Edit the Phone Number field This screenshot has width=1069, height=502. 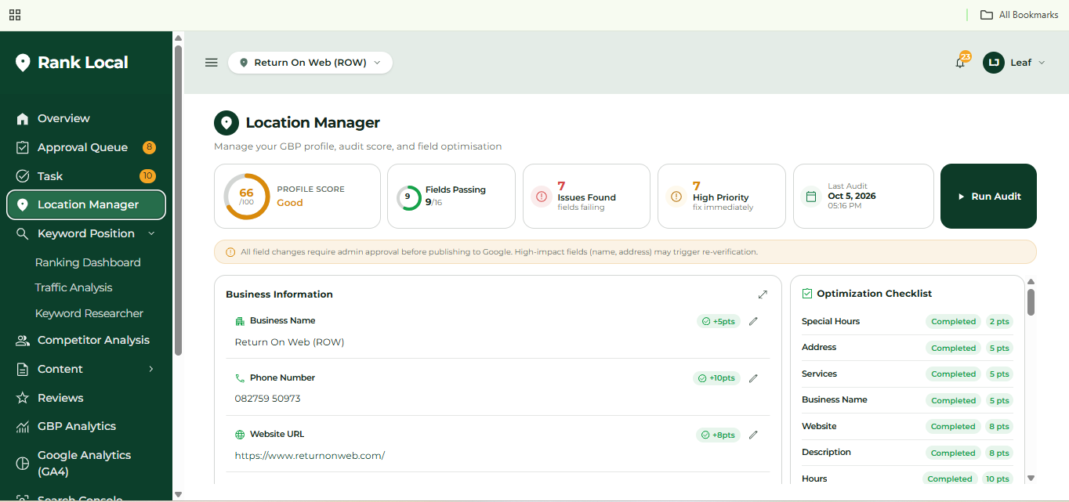point(753,378)
